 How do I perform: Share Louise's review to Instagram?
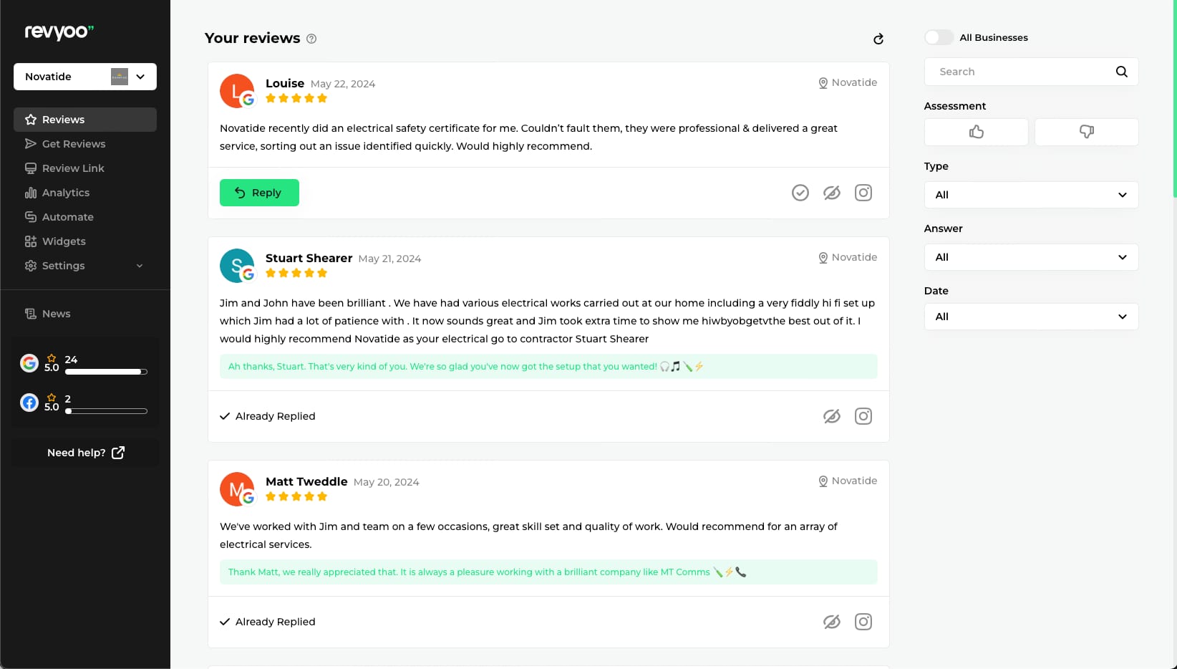[x=863, y=193]
